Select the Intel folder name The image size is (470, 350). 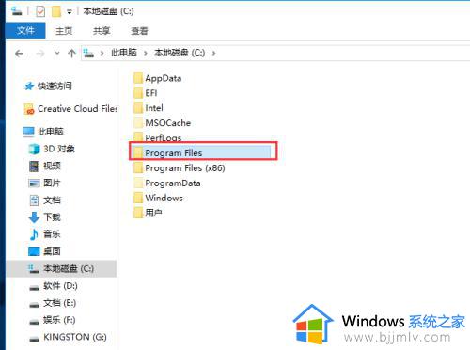click(x=154, y=108)
